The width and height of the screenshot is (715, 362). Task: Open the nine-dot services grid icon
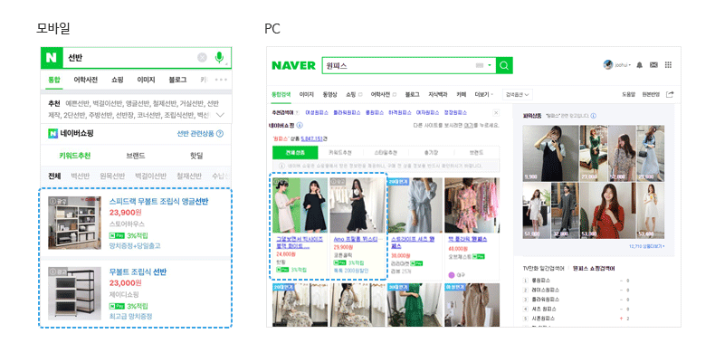[668, 65]
